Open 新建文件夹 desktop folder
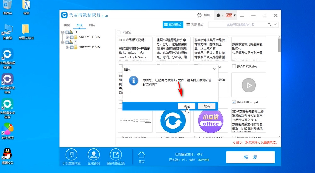 point(26,32)
